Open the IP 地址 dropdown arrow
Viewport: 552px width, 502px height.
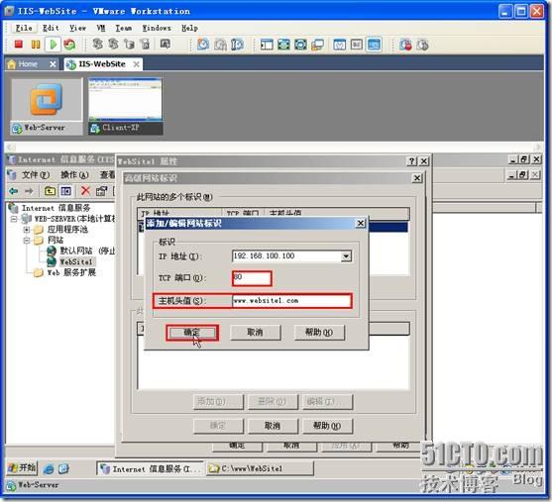point(346,256)
